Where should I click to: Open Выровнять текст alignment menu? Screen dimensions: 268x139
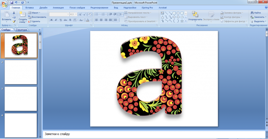click(x=136, y=17)
